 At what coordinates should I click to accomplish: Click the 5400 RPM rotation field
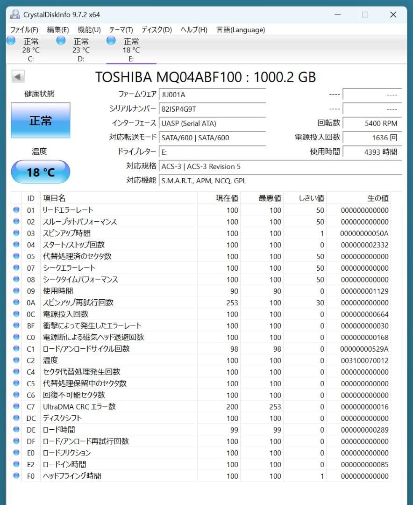(x=372, y=123)
